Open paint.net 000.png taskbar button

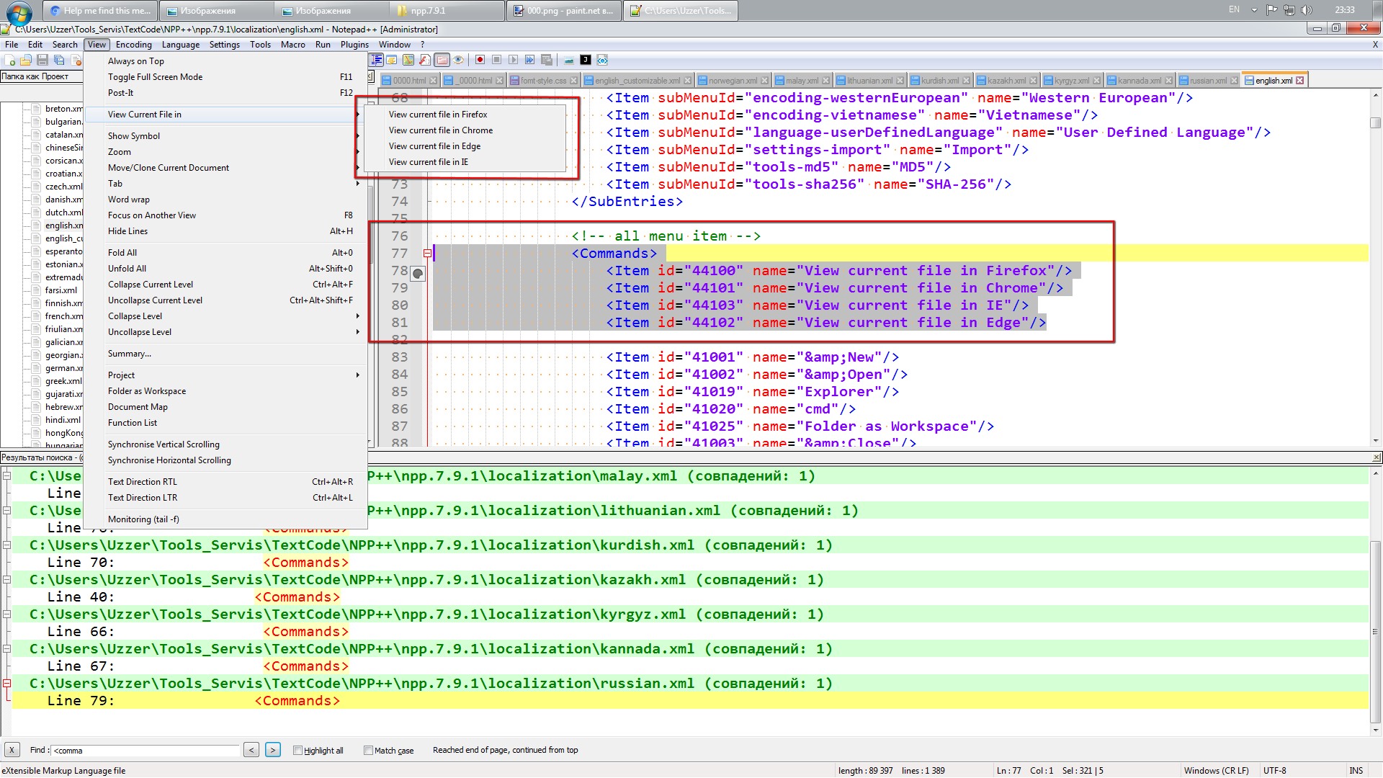[x=564, y=10]
